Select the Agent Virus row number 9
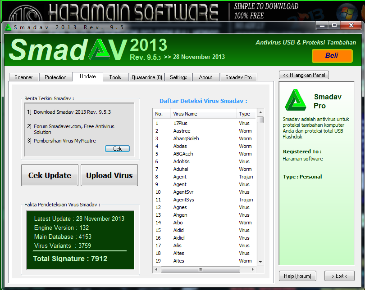This screenshot has width=365, height=290. 205,185
